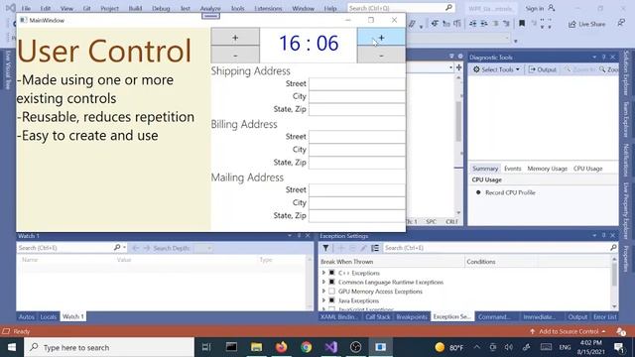Switch to the Breakpoints tab
Viewport: 635px width, 357px height.
[412, 317]
